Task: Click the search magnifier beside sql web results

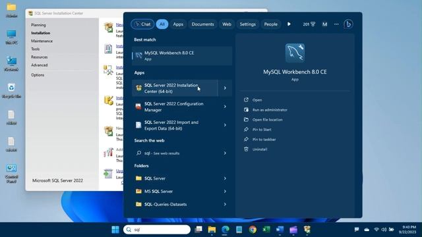Action: tap(138, 153)
